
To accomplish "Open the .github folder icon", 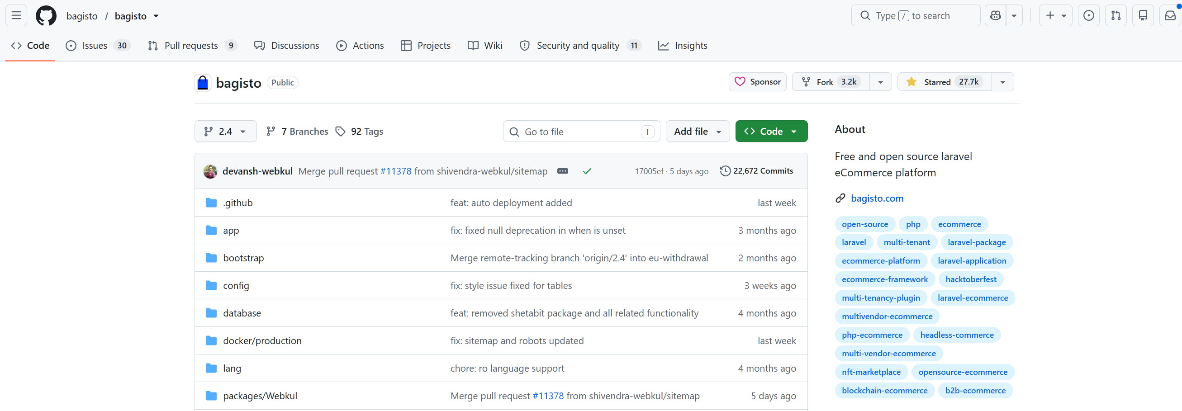I will click(211, 203).
